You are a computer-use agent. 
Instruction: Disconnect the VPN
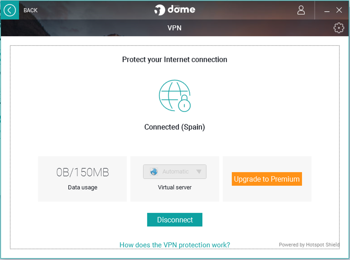tap(175, 220)
